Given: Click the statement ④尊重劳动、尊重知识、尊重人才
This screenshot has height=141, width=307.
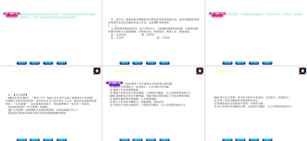Looking at the screenshot, I should pyautogui.click(x=164, y=32).
